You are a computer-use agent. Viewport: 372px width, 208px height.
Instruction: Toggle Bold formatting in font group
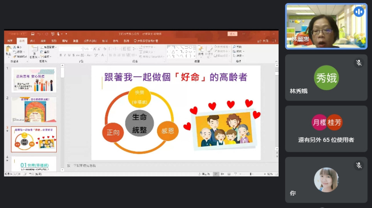[61, 55]
